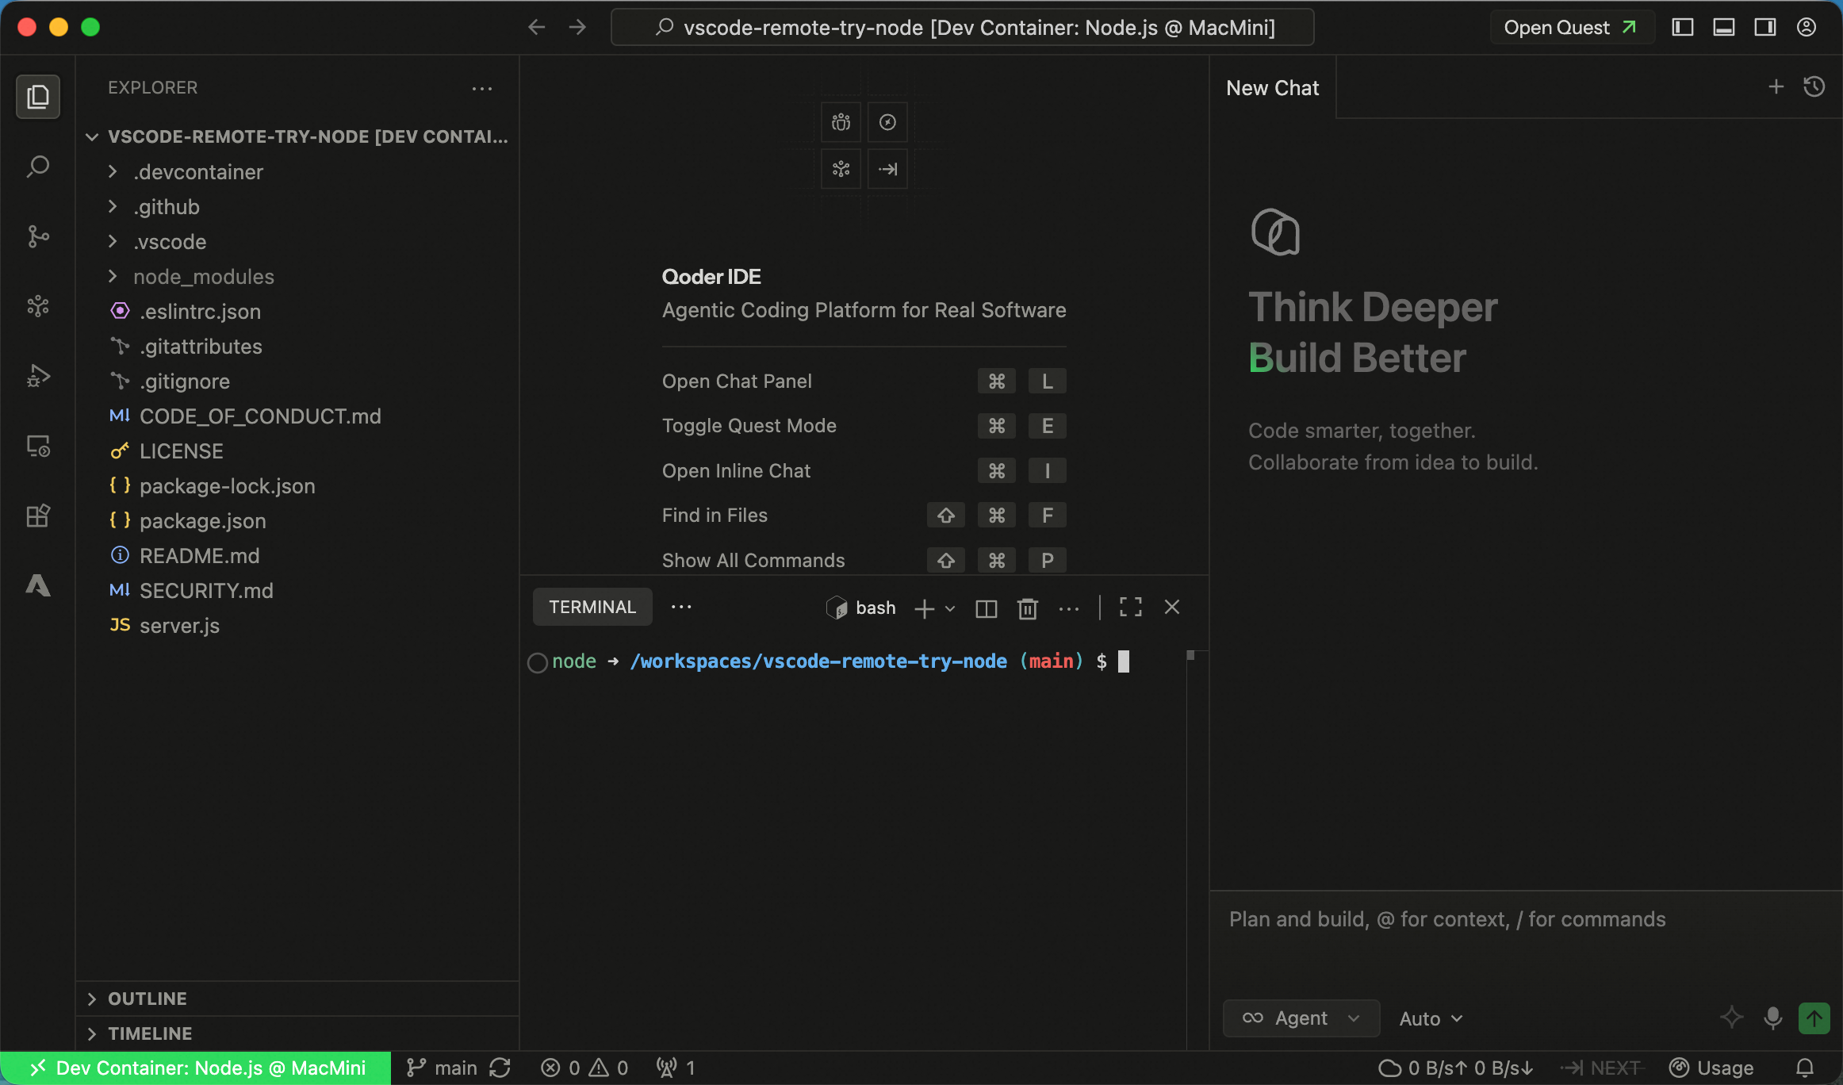This screenshot has width=1843, height=1085.
Task: Open Explorer more actions menu
Action: tap(482, 88)
